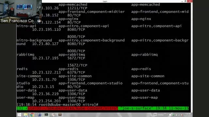Viewport: 209px width, 117px height.
Task: Click port "11211/TCP"
Action: tap(77, 8)
